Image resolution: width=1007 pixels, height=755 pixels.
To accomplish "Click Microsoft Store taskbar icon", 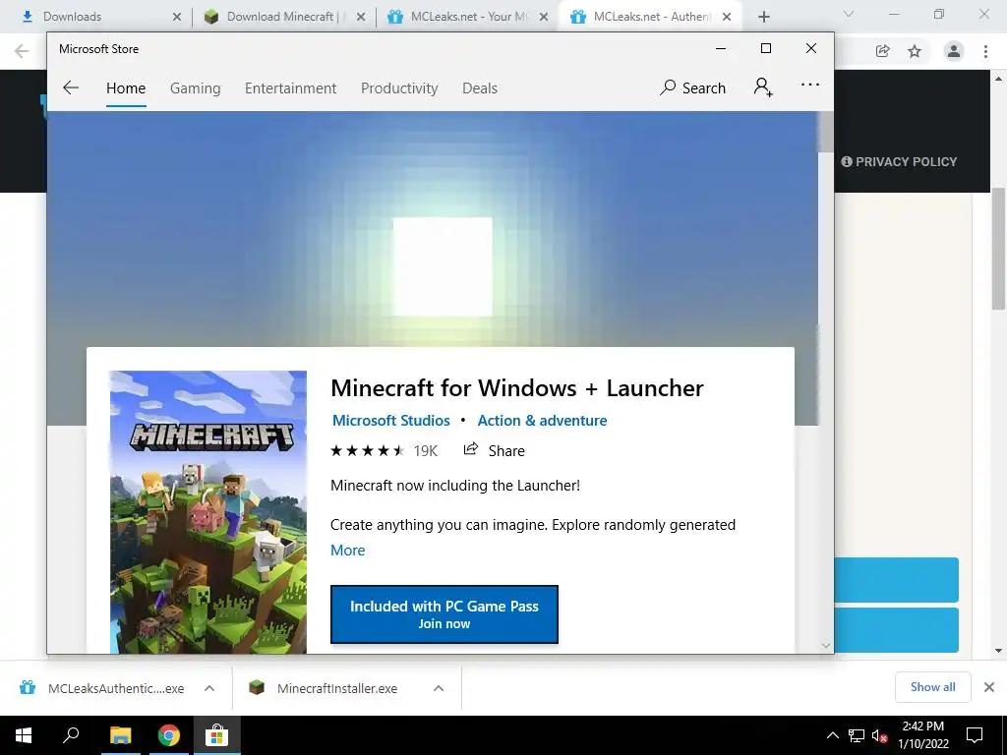I will 217,735.
